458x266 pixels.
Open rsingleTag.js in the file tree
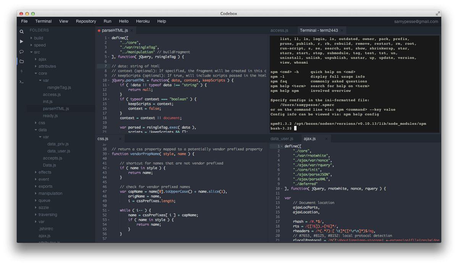[x=59, y=88]
